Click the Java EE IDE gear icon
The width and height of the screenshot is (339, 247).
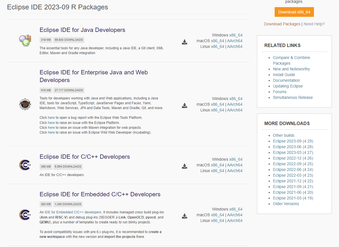click(25, 104)
